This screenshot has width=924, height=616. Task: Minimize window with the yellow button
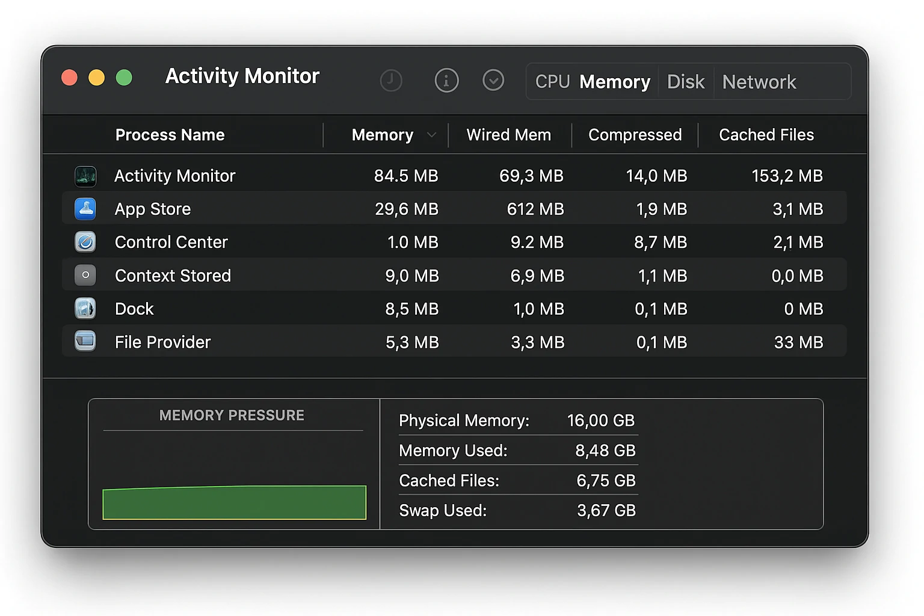pyautogui.click(x=97, y=78)
